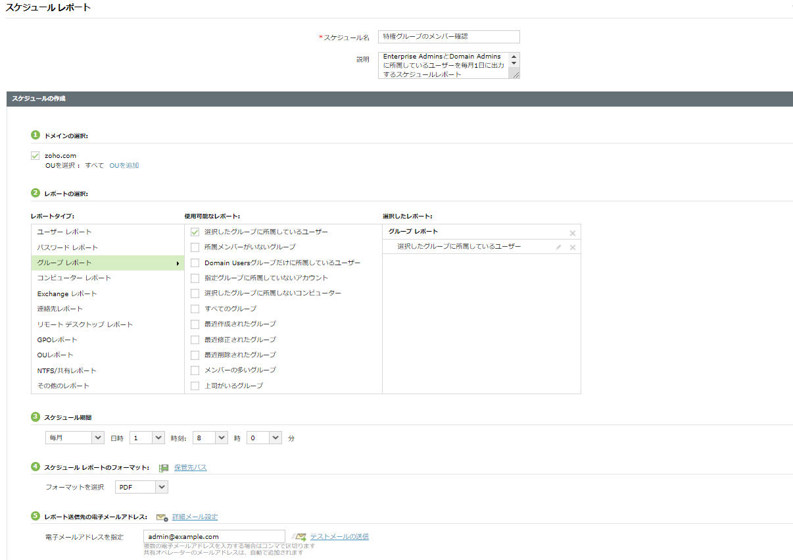Viewport: 793px width, 560px height.
Task: Open the 毎月 schedule frequency dropdown
Action: tap(75, 438)
